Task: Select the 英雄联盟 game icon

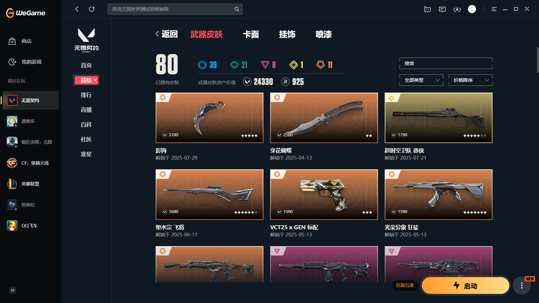Action: (12, 184)
